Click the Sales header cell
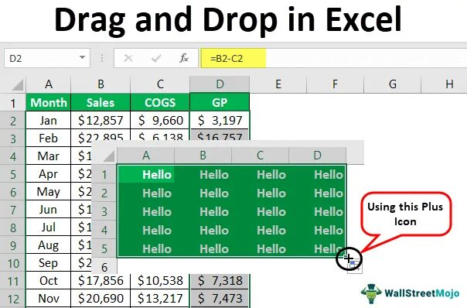 101,103
